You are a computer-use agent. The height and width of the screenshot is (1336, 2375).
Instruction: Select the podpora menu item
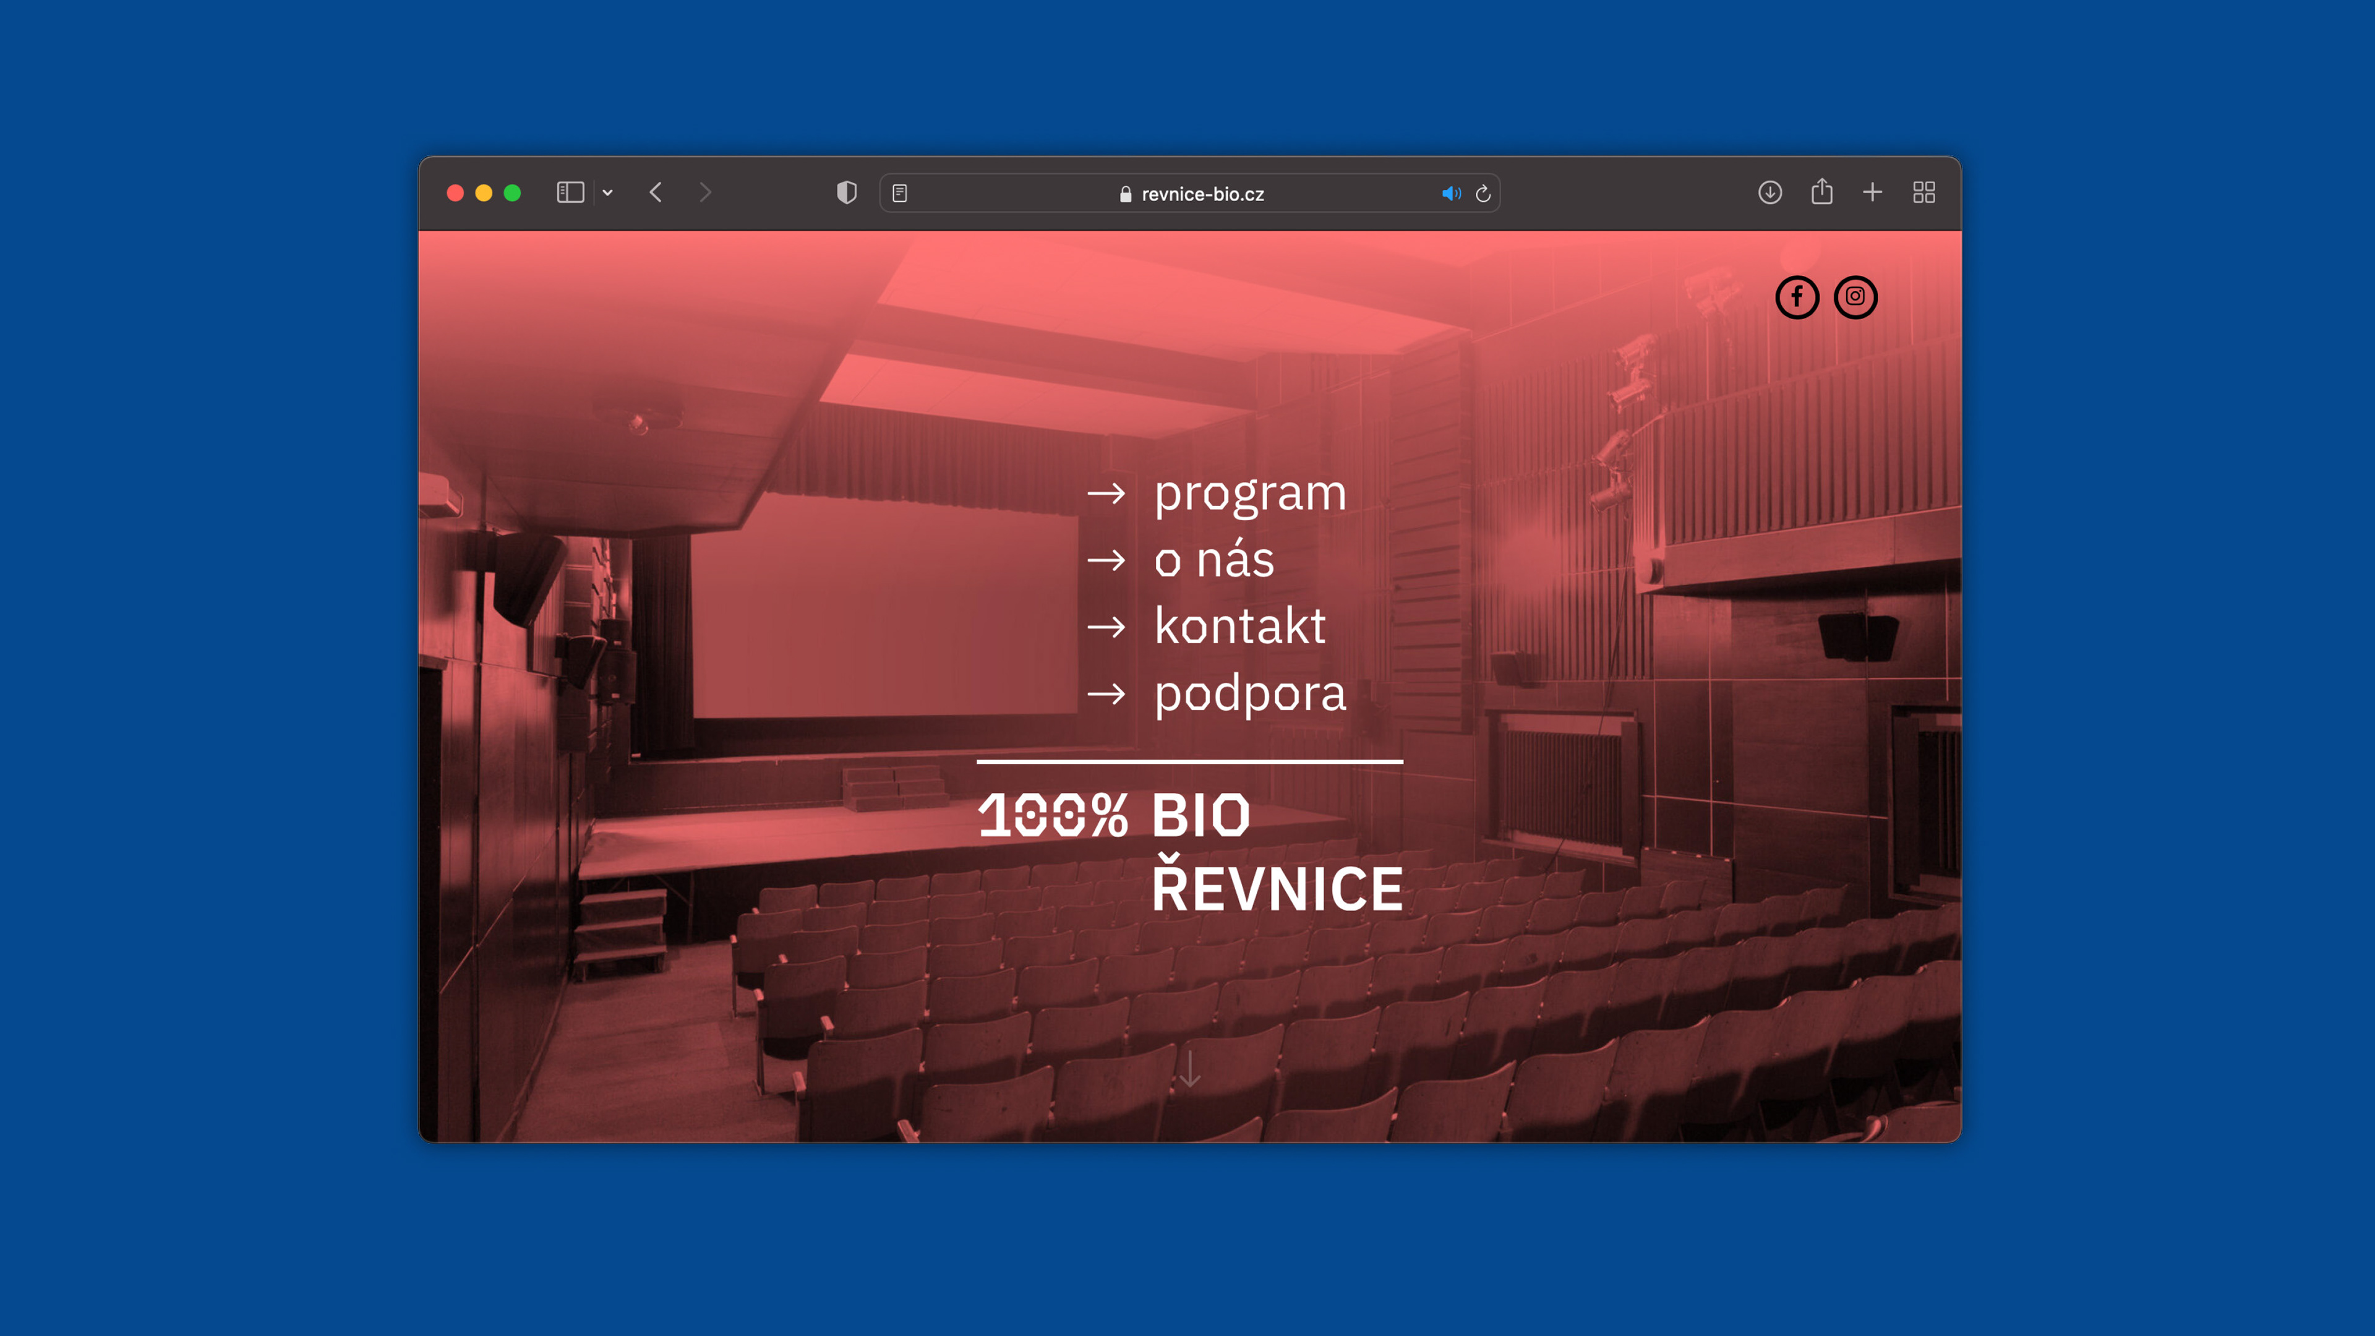(x=1249, y=693)
